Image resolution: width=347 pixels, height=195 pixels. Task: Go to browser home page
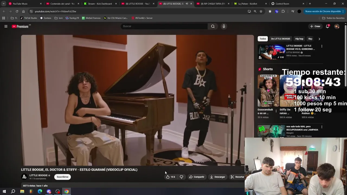(x=23, y=11)
